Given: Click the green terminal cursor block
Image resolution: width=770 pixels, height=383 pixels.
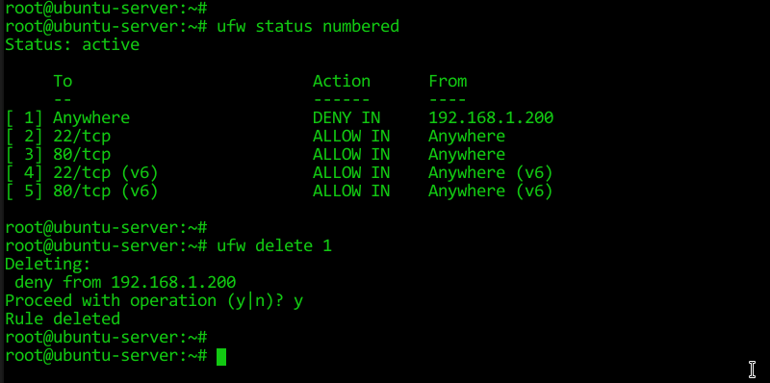Looking at the screenshot, I should tap(221, 356).
